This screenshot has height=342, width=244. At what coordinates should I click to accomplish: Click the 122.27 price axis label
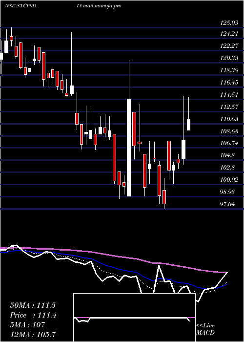coord(228,46)
